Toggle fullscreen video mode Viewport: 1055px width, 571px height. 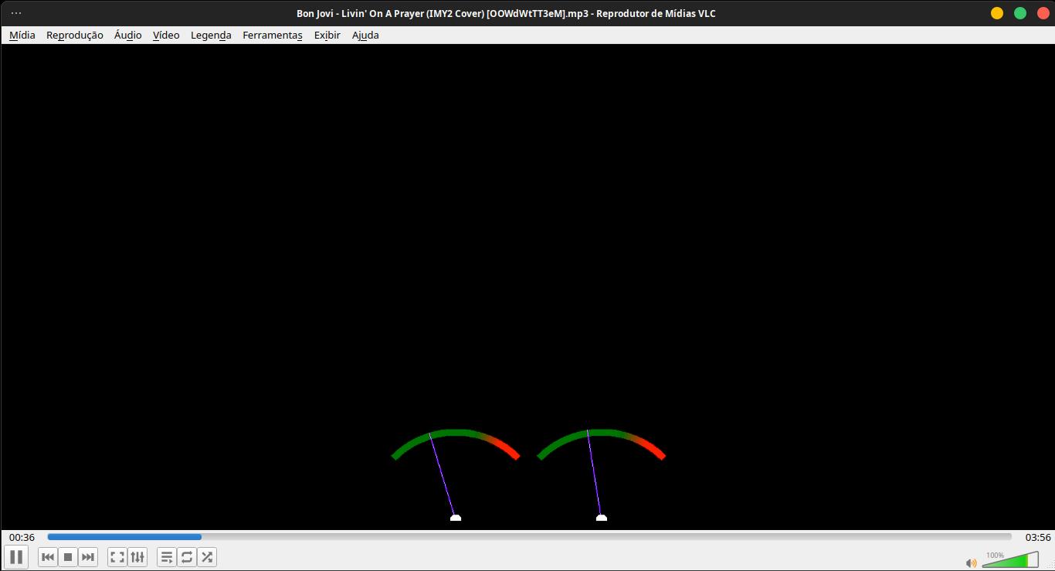tap(117, 556)
